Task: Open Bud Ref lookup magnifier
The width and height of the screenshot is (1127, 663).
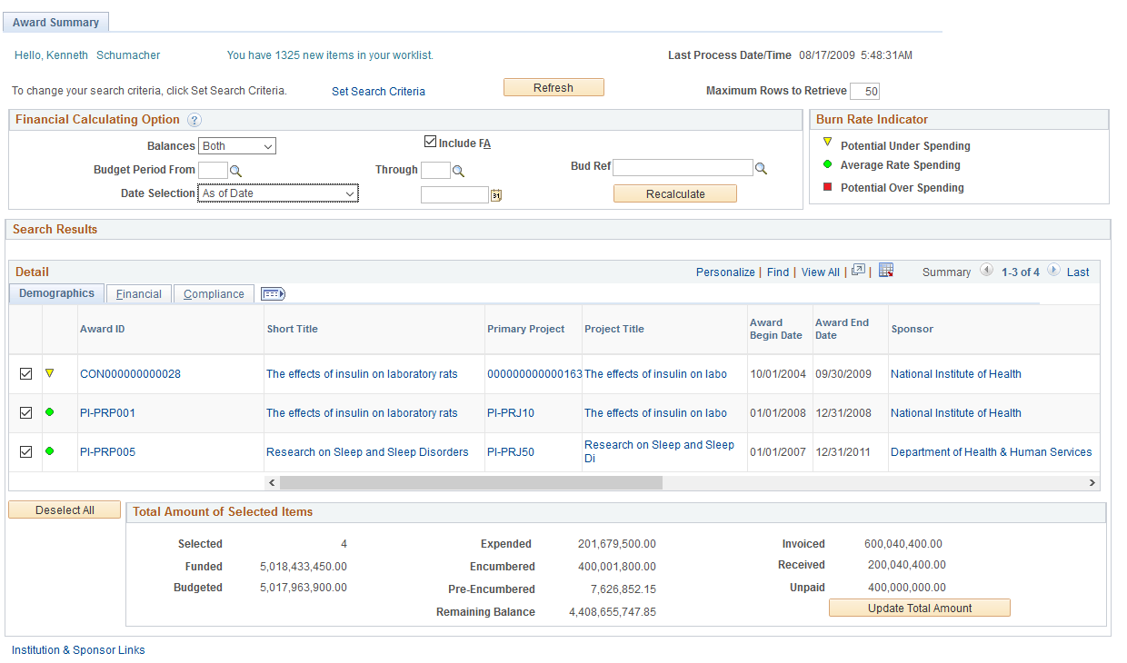Action: (x=762, y=168)
